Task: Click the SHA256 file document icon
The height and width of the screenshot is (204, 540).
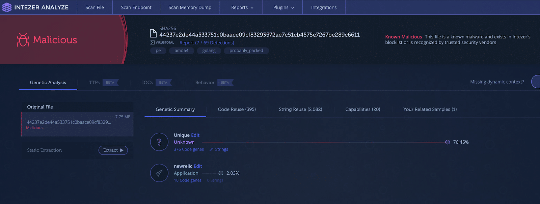Action: (153, 33)
